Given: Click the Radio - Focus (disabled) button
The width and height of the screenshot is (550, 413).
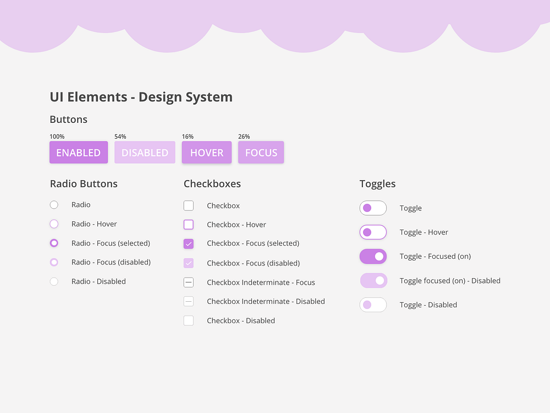Looking at the screenshot, I should (x=54, y=262).
